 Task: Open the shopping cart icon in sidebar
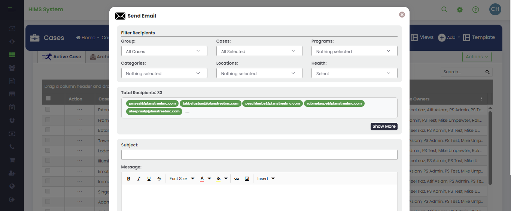pyautogui.click(x=12, y=160)
